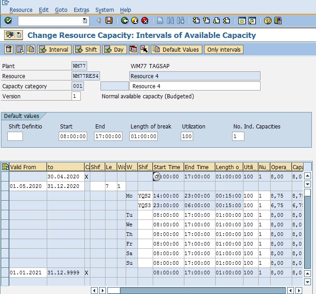
Task: Click the window menu icon at top left
Action: (6, 2)
